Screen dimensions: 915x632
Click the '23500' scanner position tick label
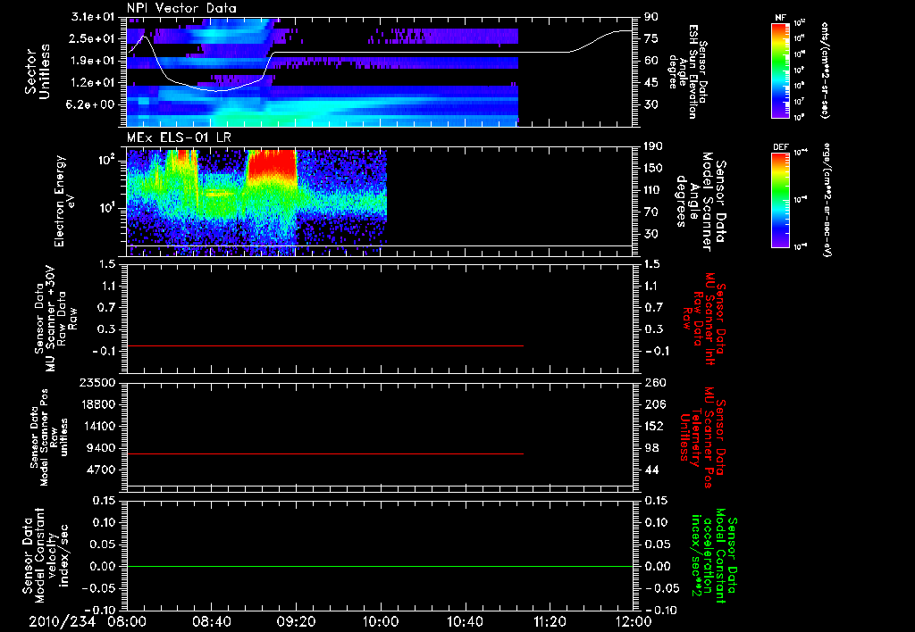click(97, 383)
